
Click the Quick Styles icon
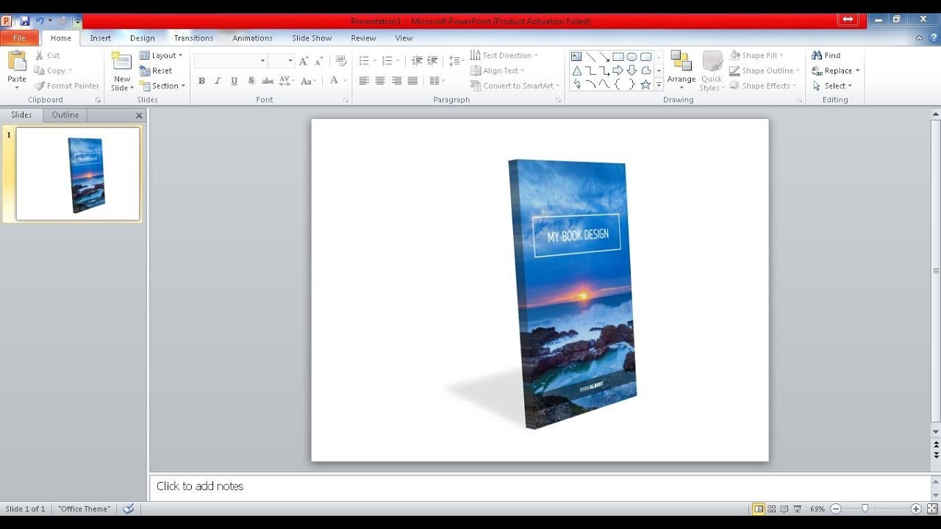tap(712, 63)
